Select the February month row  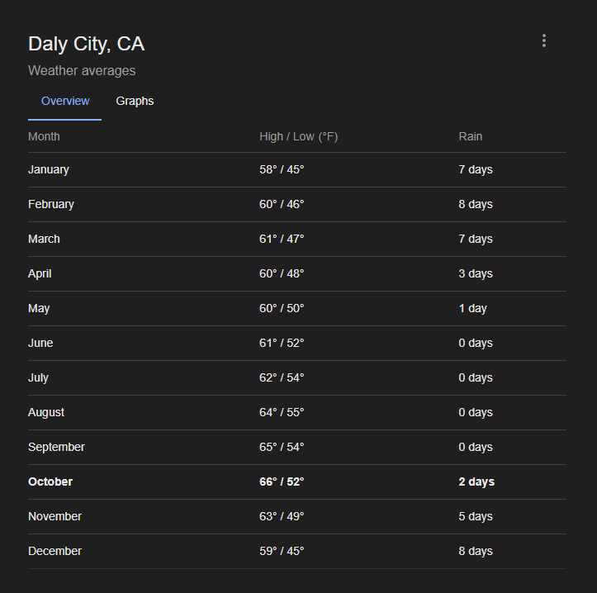tap(297, 205)
